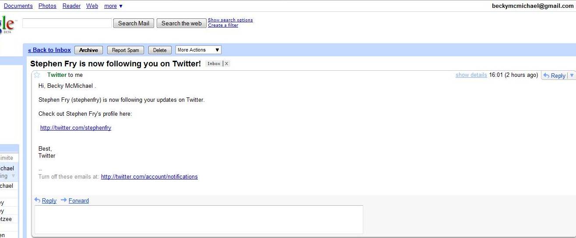Remove the Inbox label with X
The height and width of the screenshot is (238, 576).
pos(226,64)
